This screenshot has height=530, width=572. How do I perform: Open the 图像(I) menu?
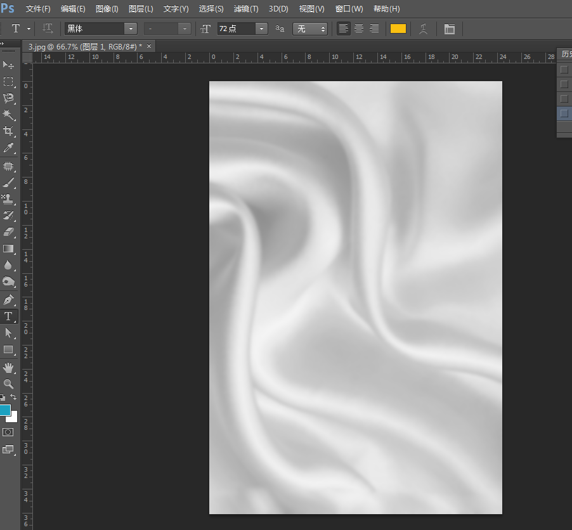click(107, 9)
